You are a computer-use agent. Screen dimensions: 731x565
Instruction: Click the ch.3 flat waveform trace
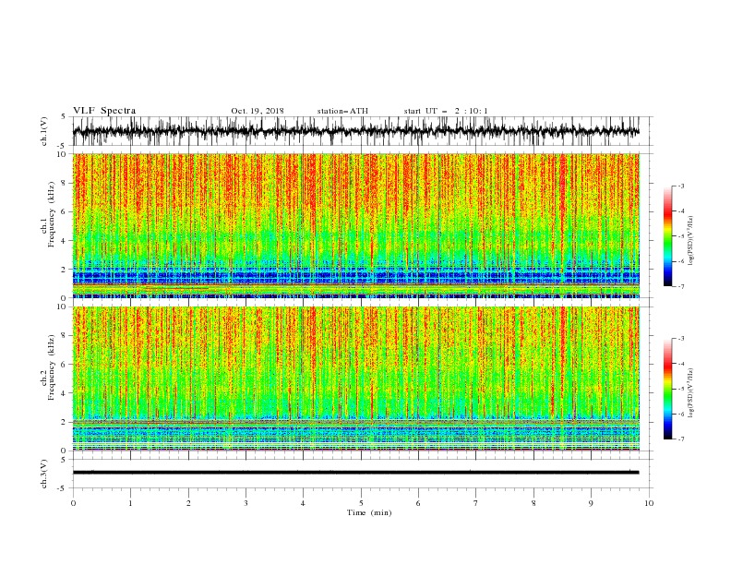(356, 473)
